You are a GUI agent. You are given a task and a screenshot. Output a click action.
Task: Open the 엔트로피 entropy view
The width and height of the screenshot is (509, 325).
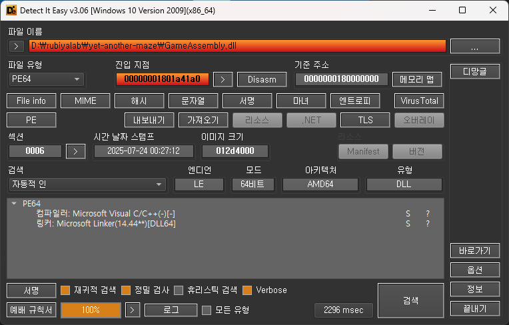[x=355, y=101]
